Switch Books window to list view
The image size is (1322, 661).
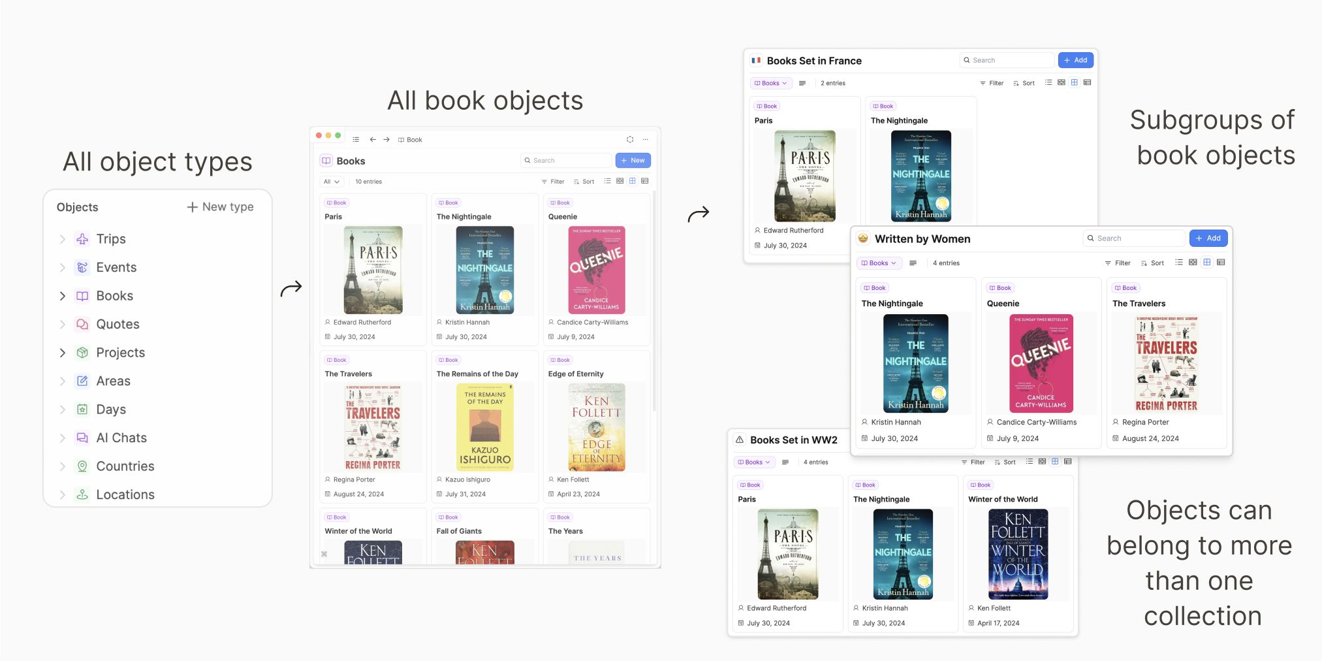tap(607, 182)
